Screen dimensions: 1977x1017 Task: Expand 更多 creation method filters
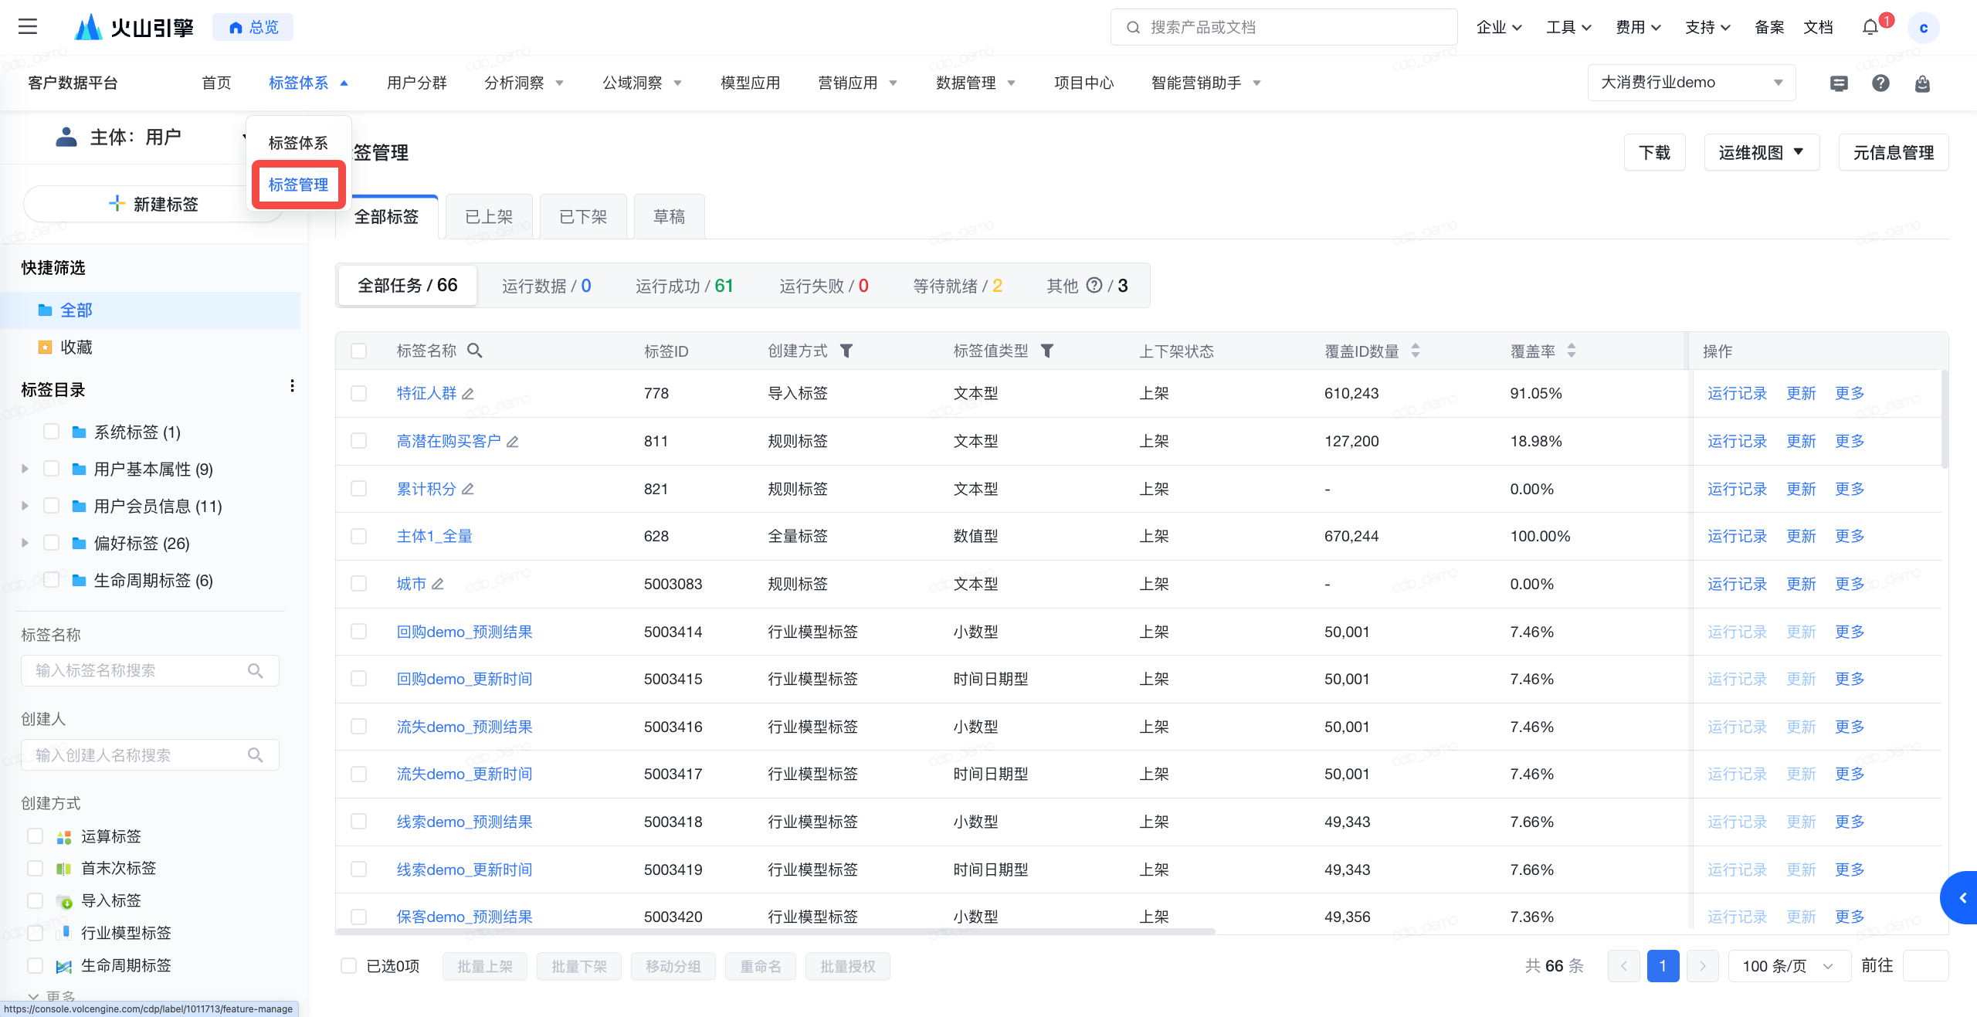point(53,997)
